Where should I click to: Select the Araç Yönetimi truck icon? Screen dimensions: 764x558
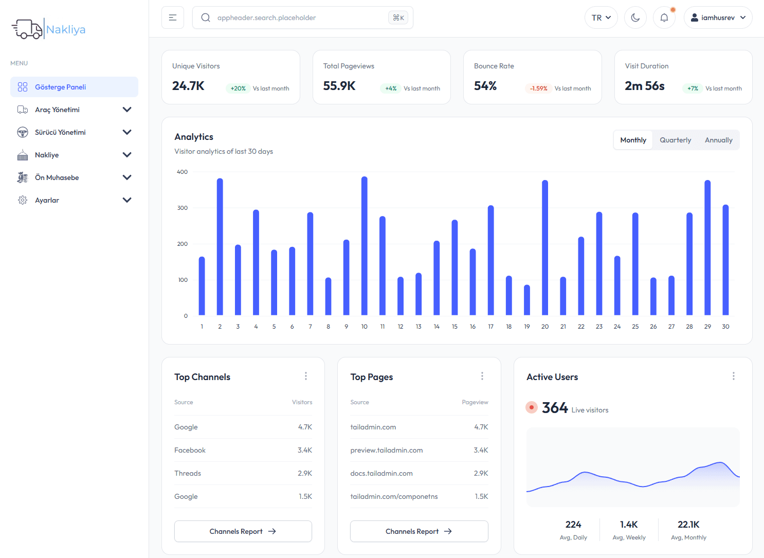[23, 110]
